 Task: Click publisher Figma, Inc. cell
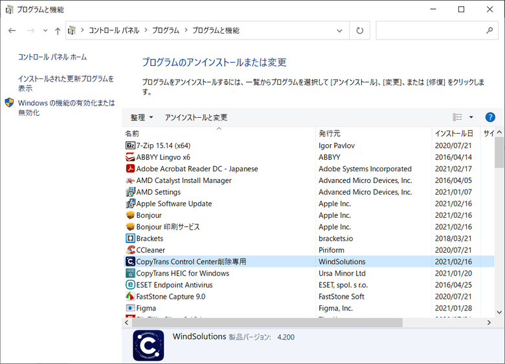point(335,308)
